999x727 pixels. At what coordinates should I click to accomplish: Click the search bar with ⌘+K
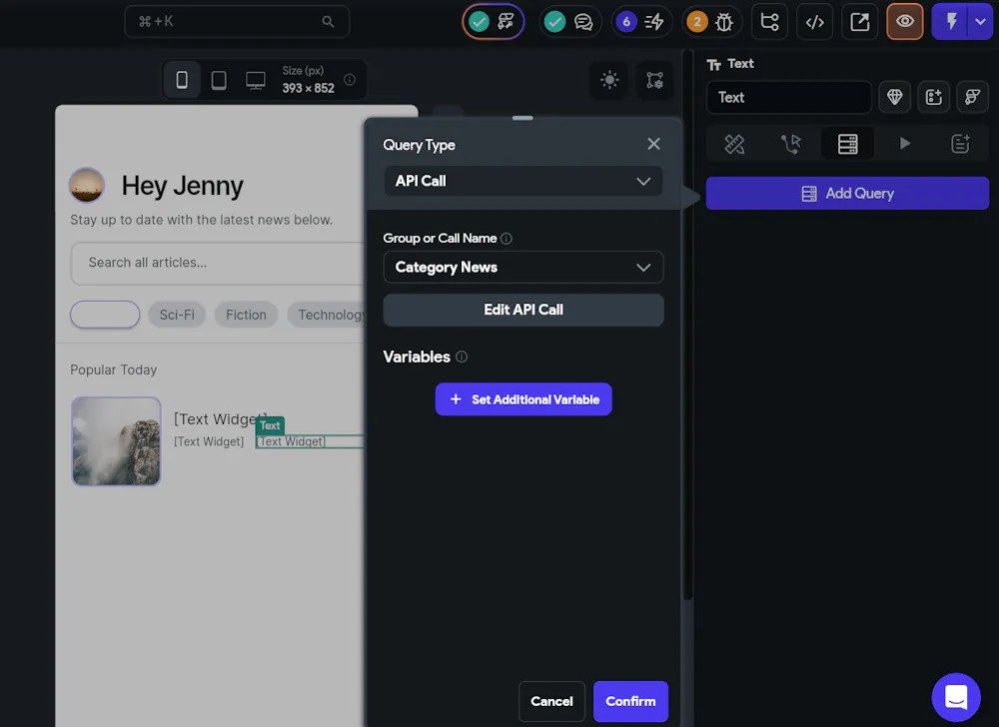coord(237,22)
